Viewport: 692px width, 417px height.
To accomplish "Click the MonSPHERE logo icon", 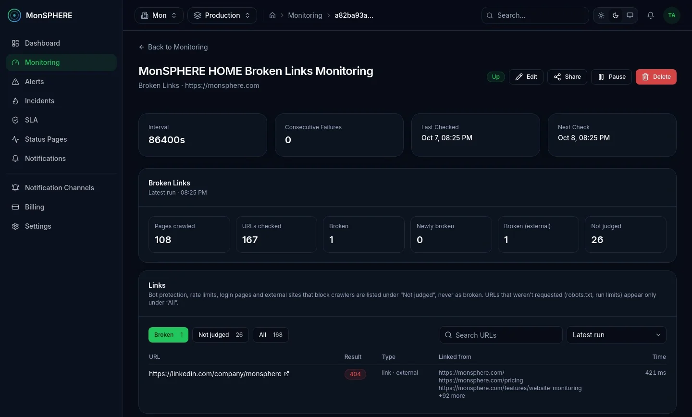I will pos(15,15).
